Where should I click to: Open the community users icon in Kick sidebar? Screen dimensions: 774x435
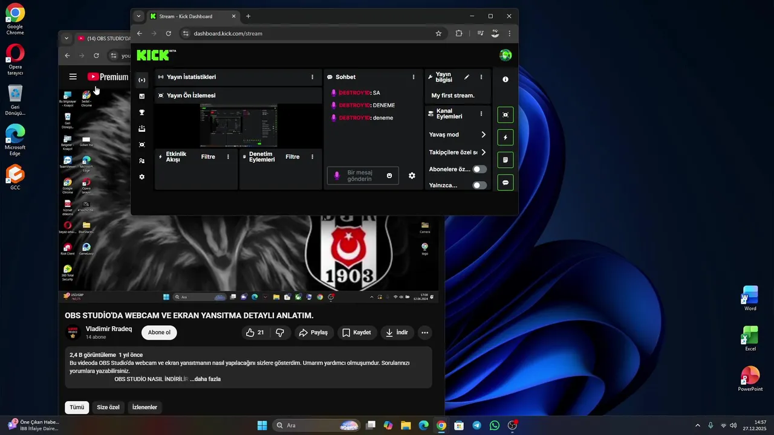[x=141, y=161]
